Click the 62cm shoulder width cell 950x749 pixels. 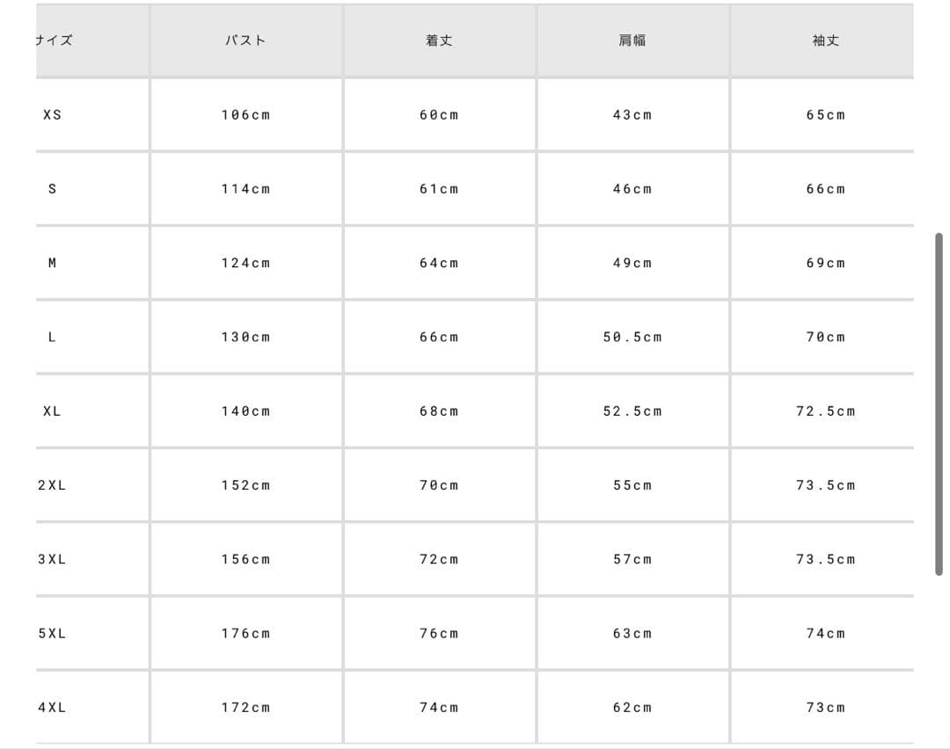(632, 708)
